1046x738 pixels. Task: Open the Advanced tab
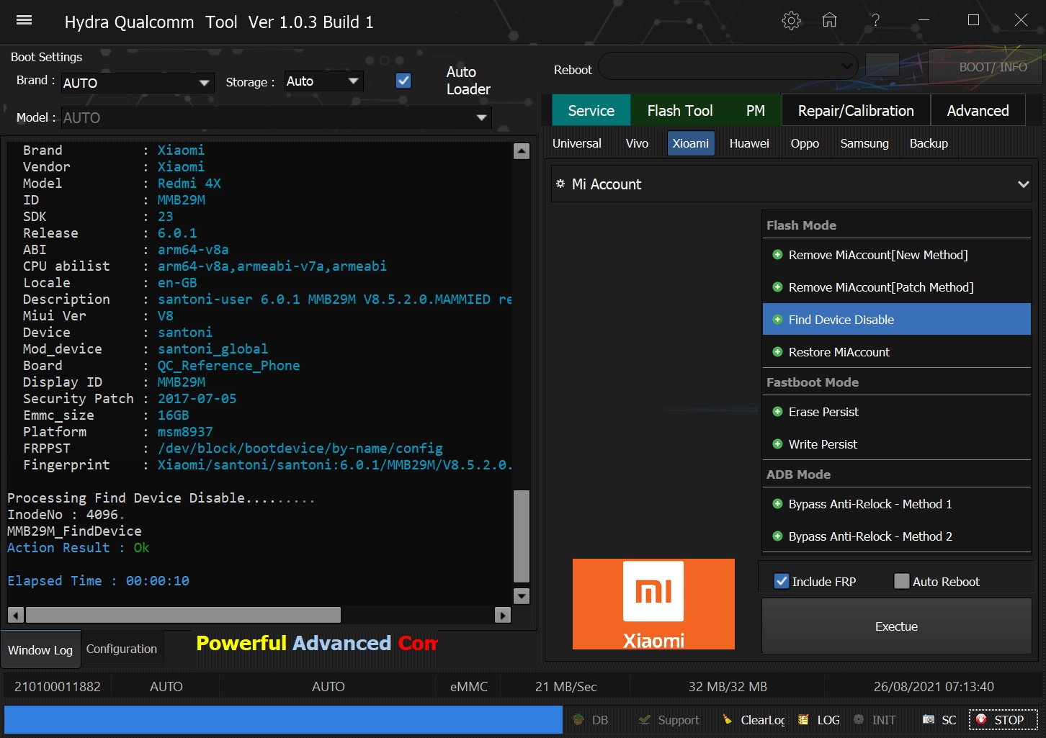point(978,110)
